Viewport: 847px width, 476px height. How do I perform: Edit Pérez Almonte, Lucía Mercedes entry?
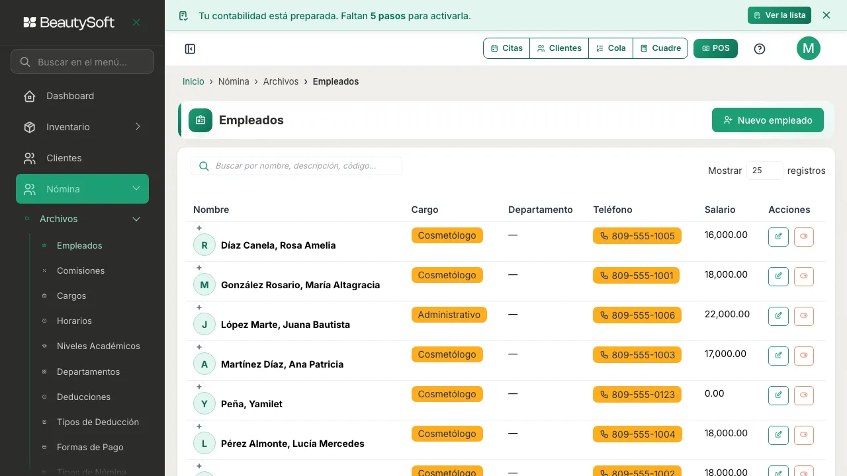pyautogui.click(x=778, y=435)
